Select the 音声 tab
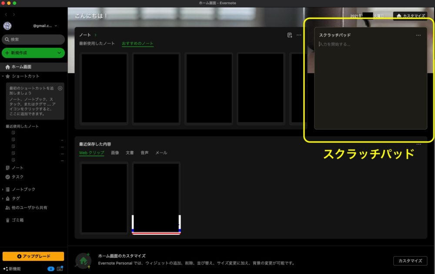 144,153
